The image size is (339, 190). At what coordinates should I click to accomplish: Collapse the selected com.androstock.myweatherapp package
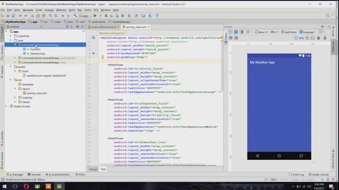15,45
